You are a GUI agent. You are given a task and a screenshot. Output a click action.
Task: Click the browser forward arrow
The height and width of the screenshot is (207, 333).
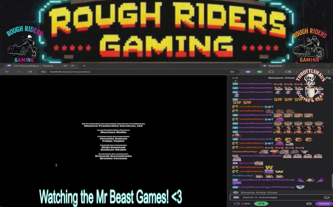pos(18,72)
